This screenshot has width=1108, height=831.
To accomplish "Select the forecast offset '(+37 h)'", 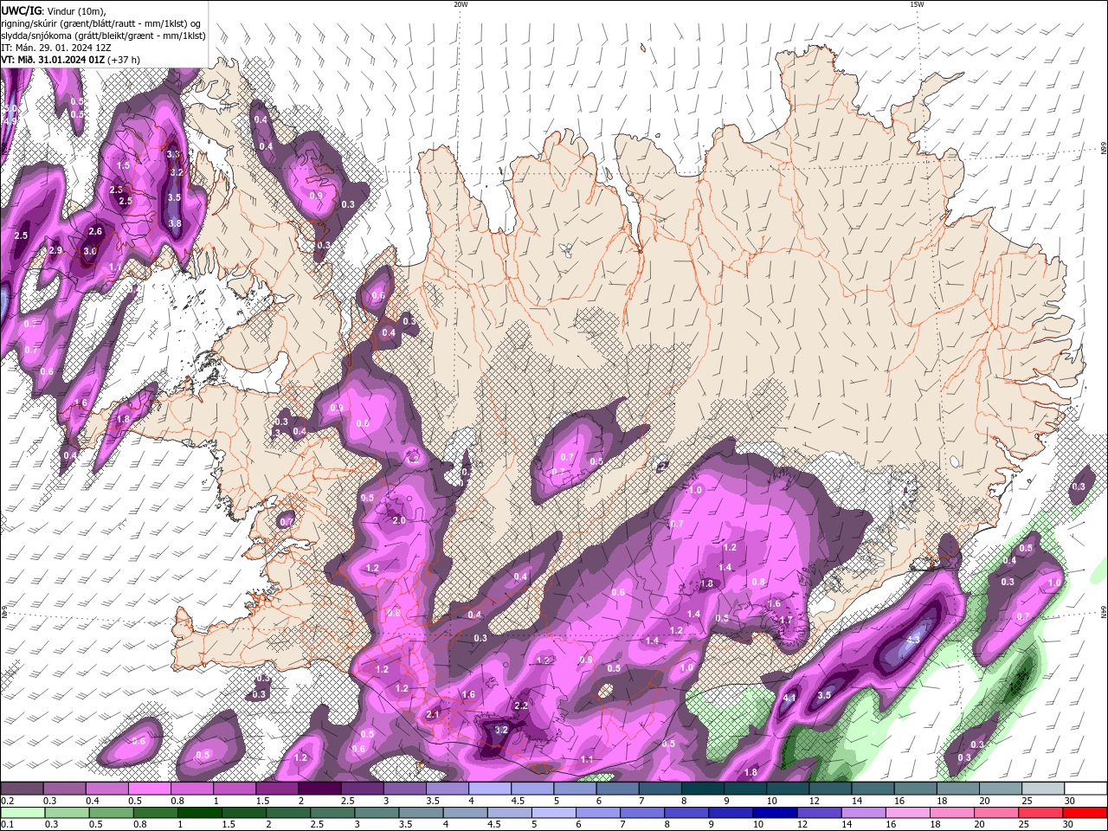I will pos(124,60).
